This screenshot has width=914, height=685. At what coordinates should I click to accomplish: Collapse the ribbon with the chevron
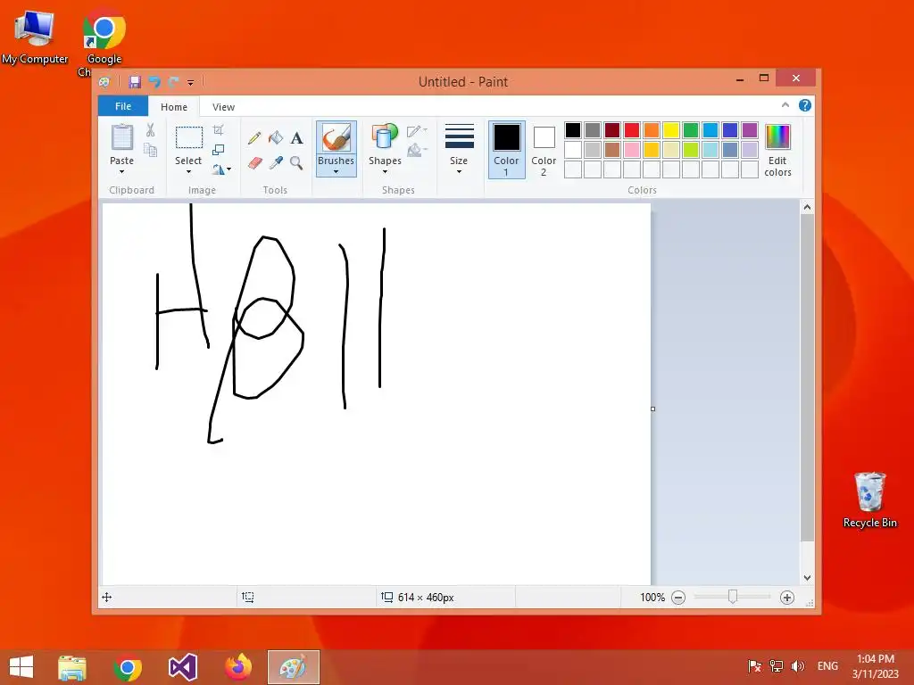[785, 105]
